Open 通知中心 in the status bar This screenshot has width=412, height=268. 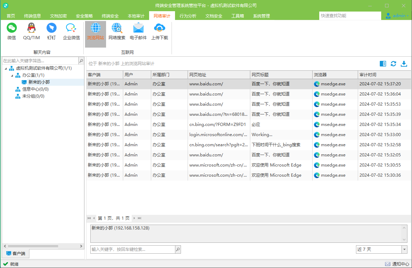(397, 264)
